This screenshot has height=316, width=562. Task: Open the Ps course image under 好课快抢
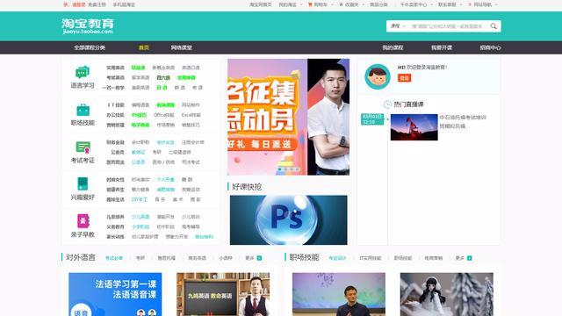(x=289, y=220)
